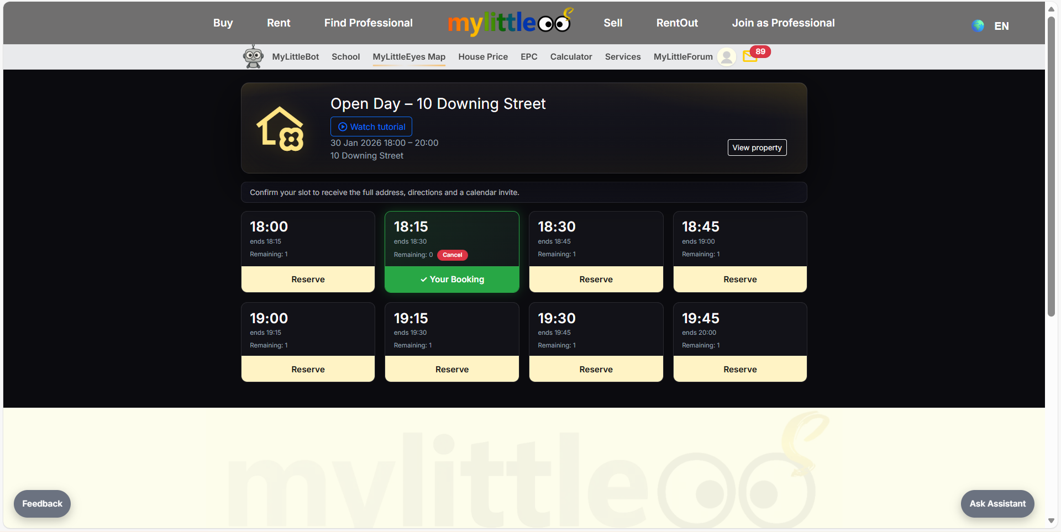The width and height of the screenshot is (1061, 532).
Task: Reserve the 19:45 slot
Action: coord(740,368)
